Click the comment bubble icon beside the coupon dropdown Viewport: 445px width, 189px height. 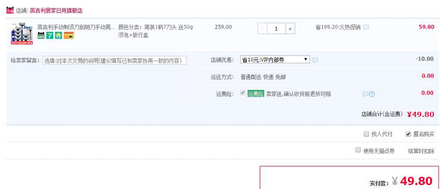pos(315,60)
